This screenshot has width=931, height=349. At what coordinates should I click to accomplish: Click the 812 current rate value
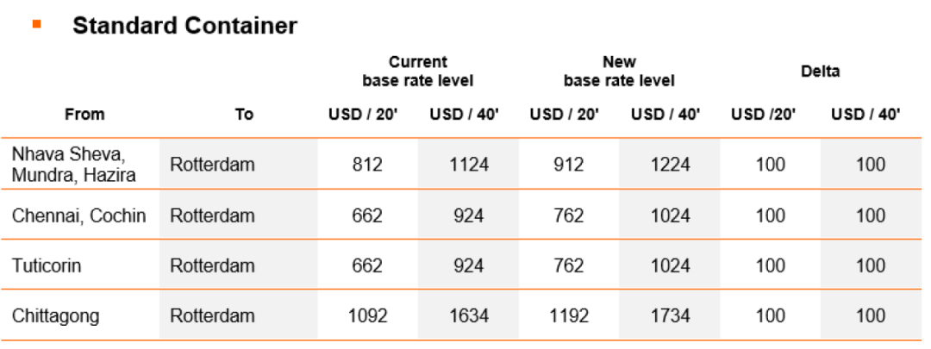coord(367,165)
